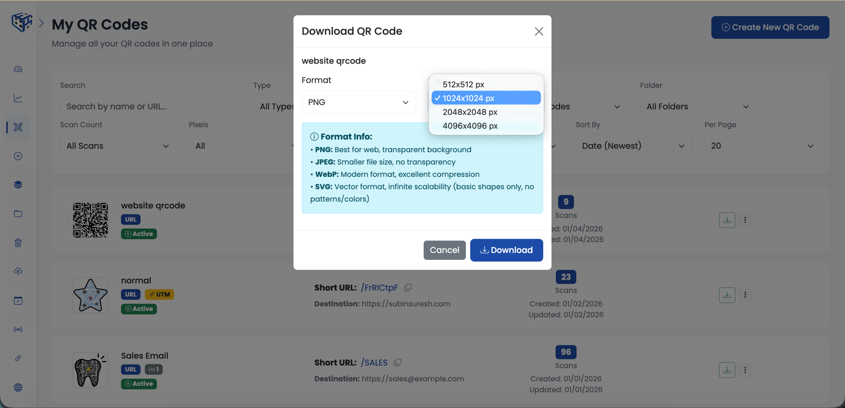Image resolution: width=845 pixels, height=408 pixels.
Task: Open the link shortener icon in sidebar
Action: pos(18,358)
